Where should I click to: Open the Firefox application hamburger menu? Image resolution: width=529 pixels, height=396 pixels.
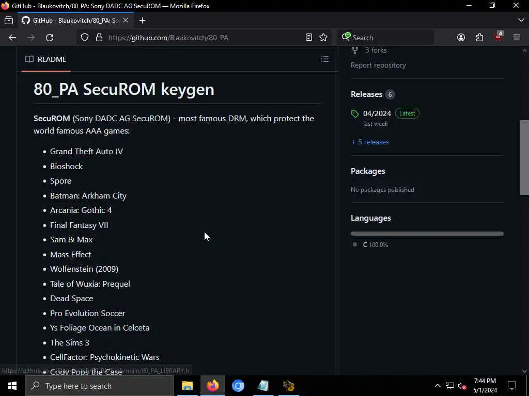[517, 37]
